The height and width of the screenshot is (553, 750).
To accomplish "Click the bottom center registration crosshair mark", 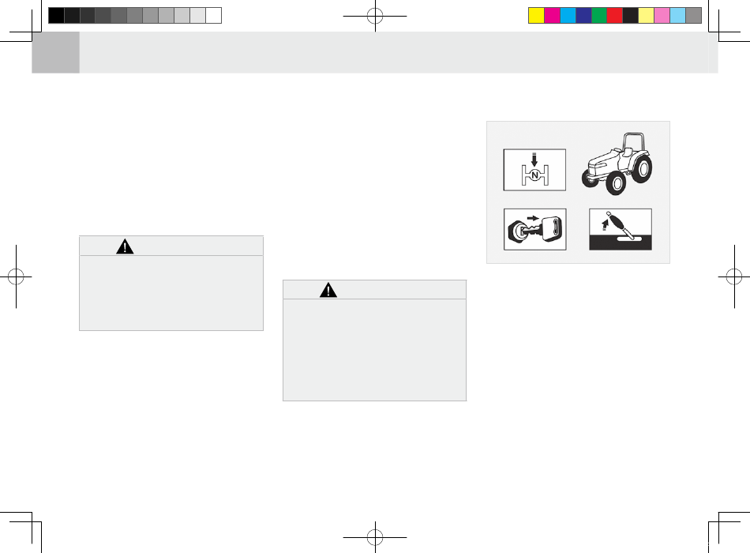I will pyautogui.click(x=375, y=537).
